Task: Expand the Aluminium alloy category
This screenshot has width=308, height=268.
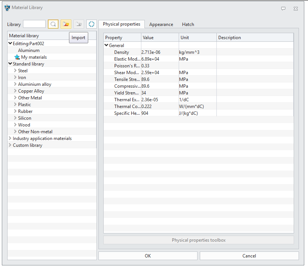Action: pos(15,84)
